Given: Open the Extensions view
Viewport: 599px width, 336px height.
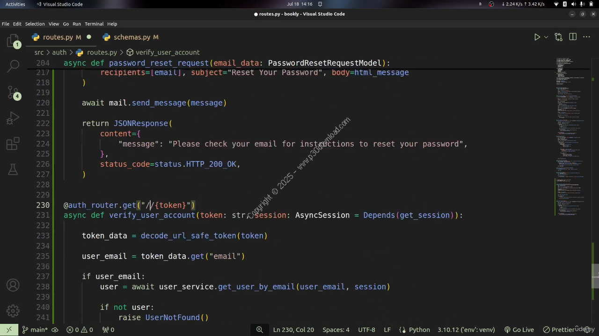Looking at the screenshot, I should click(13, 144).
